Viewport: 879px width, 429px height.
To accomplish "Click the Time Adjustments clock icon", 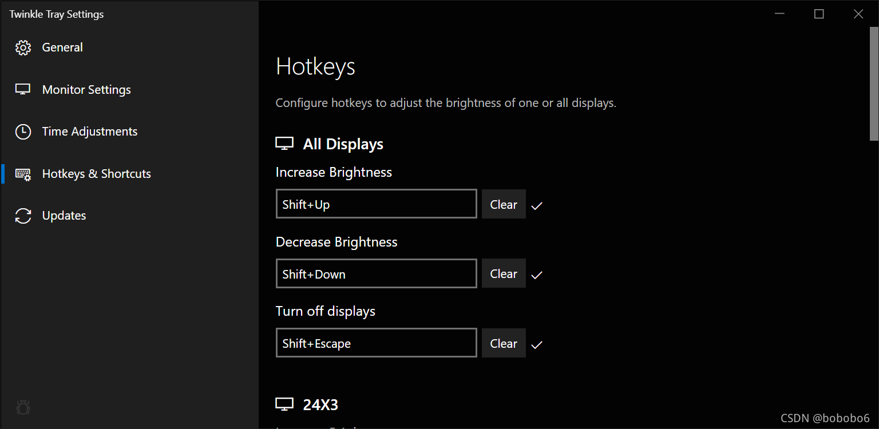I will click(x=23, y=132).
